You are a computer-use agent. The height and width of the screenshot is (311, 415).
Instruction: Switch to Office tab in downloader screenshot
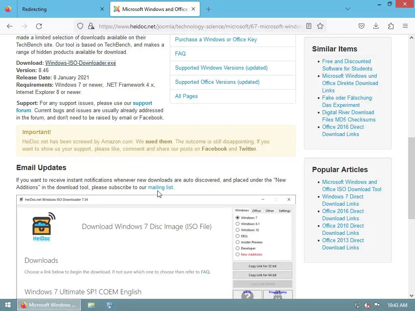coord(256,211)
